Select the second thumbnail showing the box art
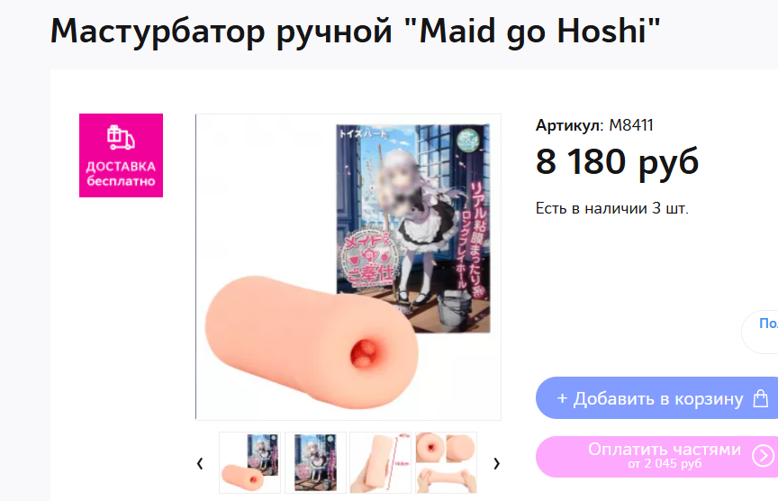 point(315,462)
